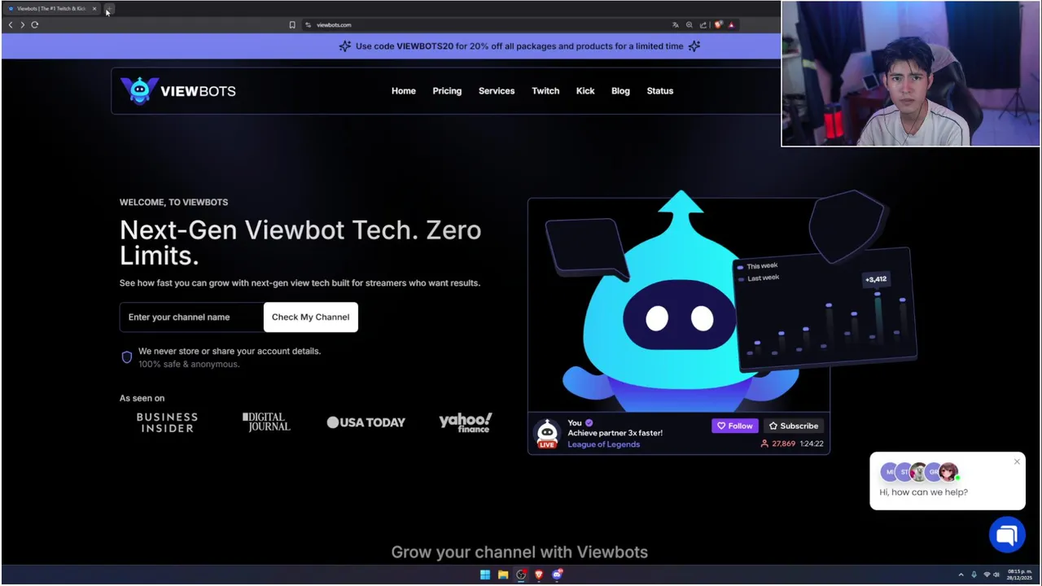This screenshot has width=1042, height=586.
Task: Show hidden system tray icons
Action: pyautogui.click(x=961, y=575)
